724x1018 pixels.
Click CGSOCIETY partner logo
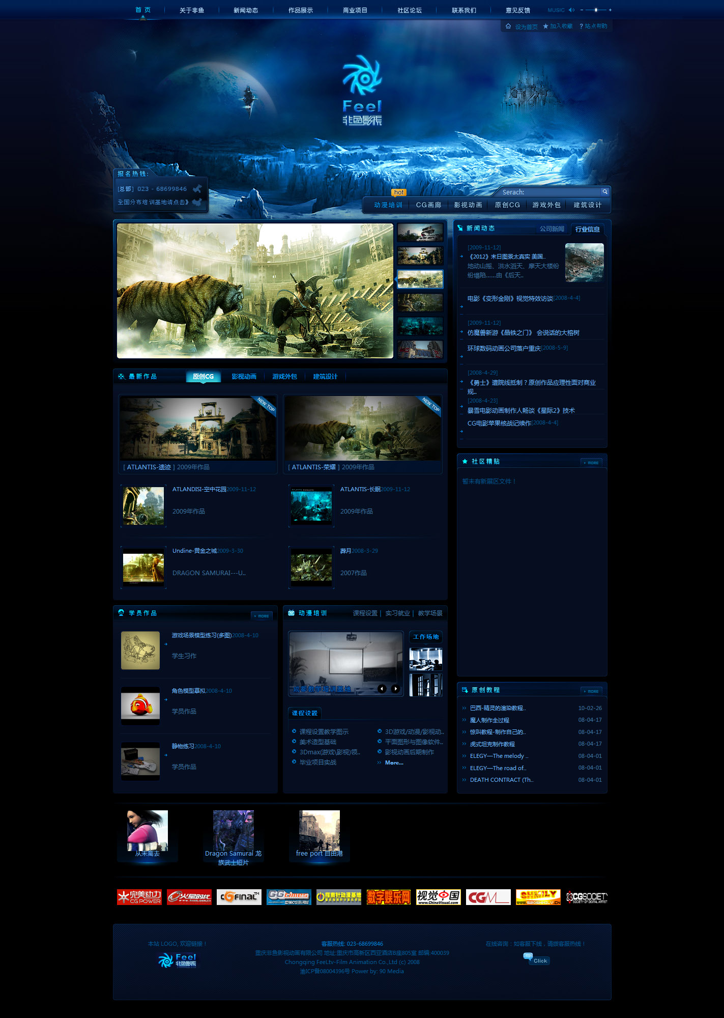coord(587,897)
